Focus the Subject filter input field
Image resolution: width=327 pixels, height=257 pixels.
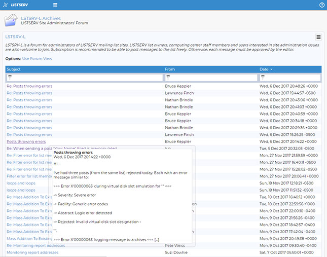85,78
